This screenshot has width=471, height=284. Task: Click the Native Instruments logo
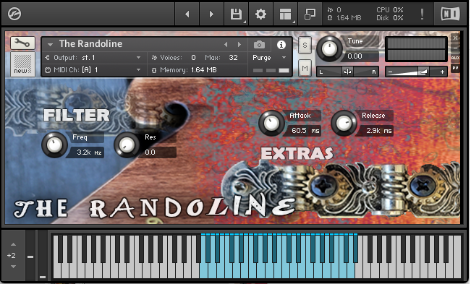tap(450, 14)
